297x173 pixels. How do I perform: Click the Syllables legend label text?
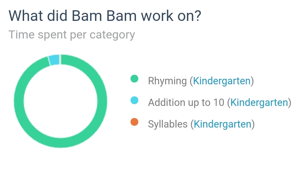pyautogui.click(x=168, y=124)
